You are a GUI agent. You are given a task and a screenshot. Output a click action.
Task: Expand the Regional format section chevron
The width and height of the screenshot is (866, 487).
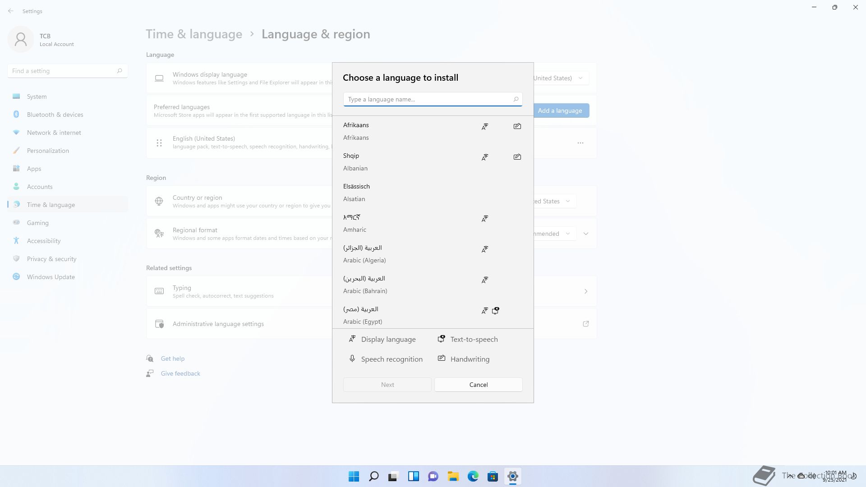(x=586, y=234)
